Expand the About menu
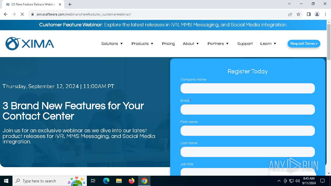The image size is (331, 186). [x=191, y=44]
